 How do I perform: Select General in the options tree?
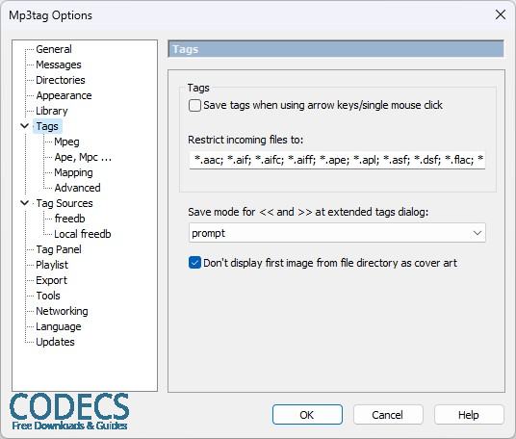(54, 49)
